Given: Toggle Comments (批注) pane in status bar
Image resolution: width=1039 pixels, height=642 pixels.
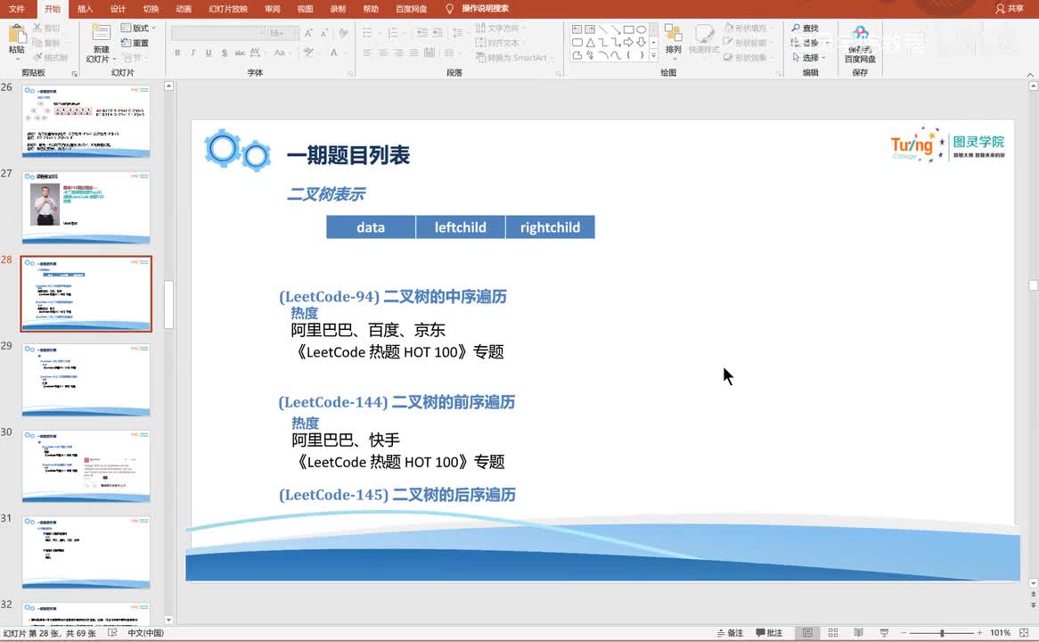Looking at the screenshot, I should tap(769, 633).
